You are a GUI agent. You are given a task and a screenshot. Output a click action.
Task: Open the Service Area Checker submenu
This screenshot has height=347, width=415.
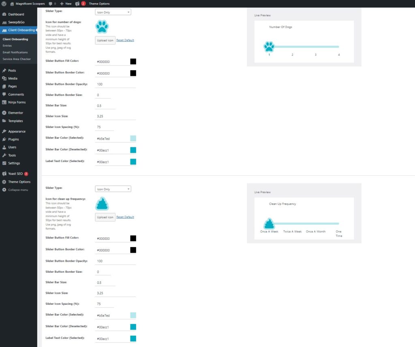[16, 59]
